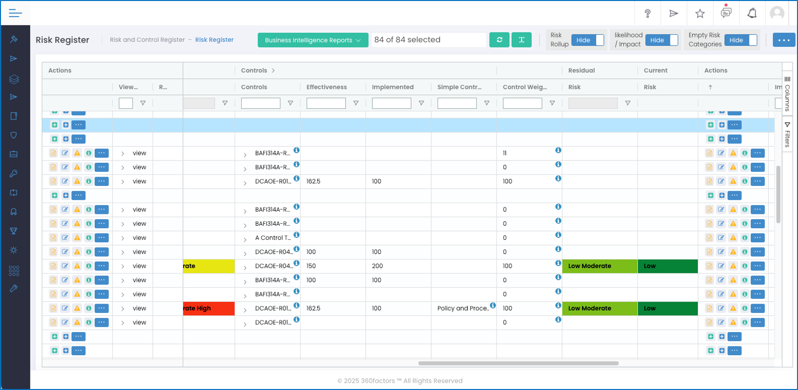Open filter for Control Weight column

tap(552, 104)
